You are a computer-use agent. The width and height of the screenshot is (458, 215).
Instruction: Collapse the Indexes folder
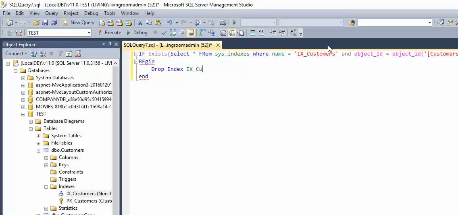(x=46, y=187)
